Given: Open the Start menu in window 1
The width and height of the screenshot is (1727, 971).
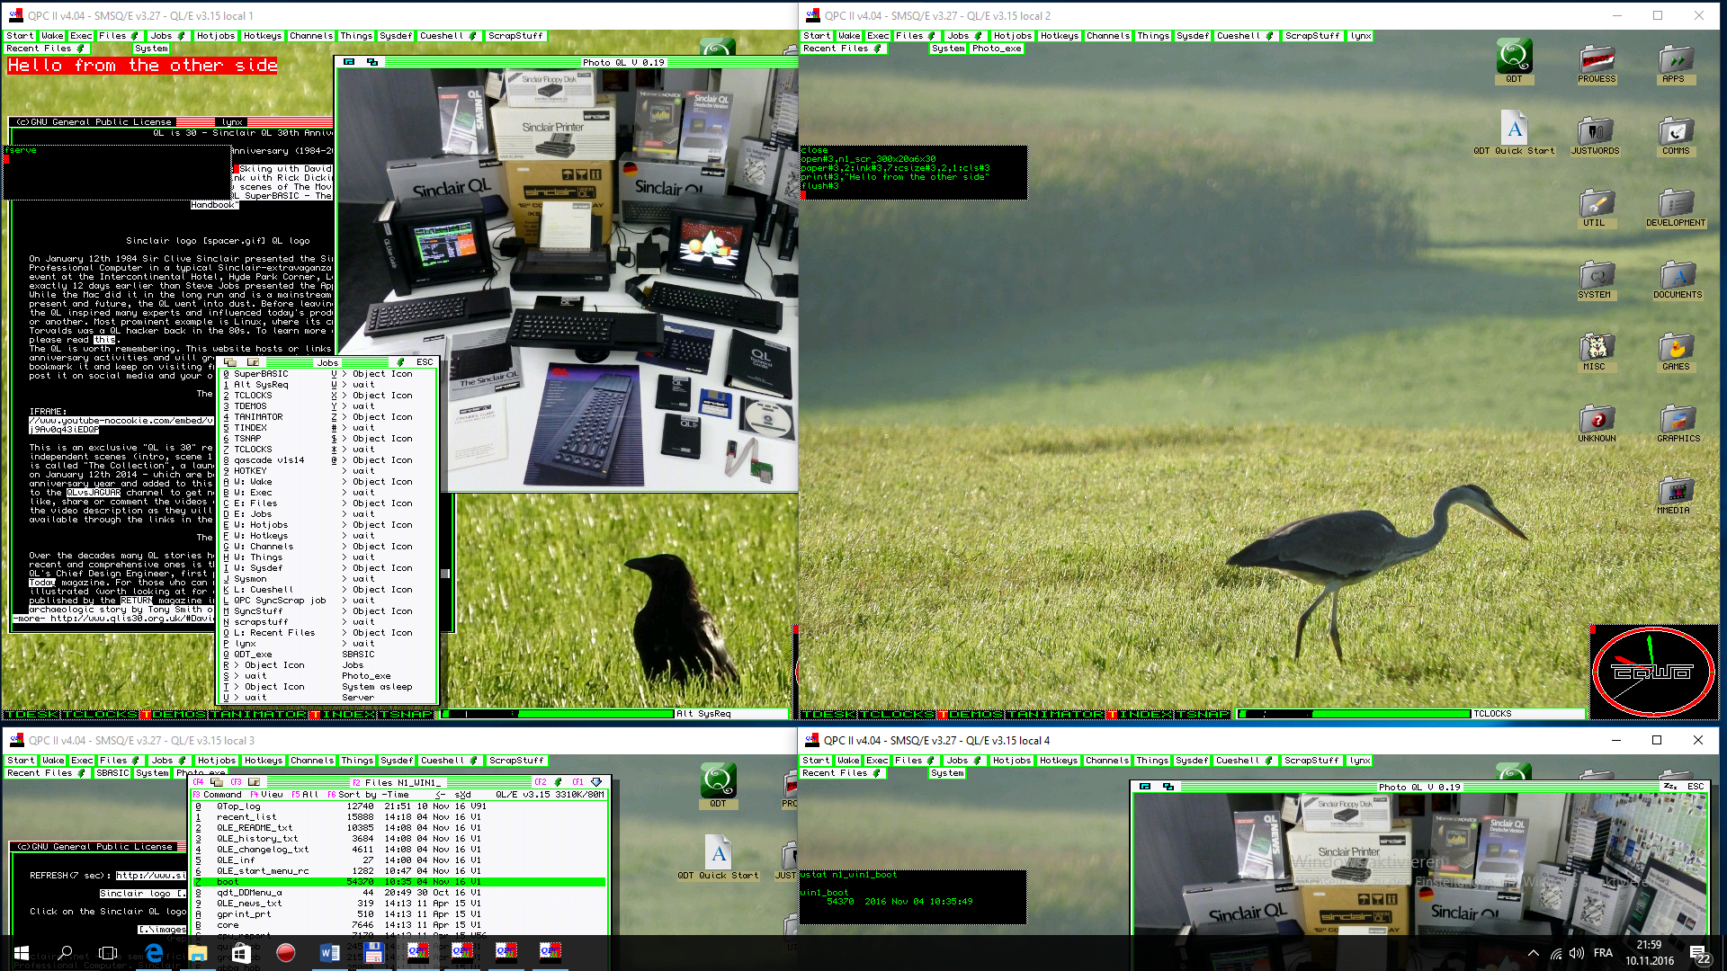Looking at the screenshot, I should click(x=20, y=36).
